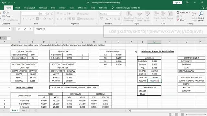
Task: Cancel the formula entry with X button
Action: pos(19,29)
